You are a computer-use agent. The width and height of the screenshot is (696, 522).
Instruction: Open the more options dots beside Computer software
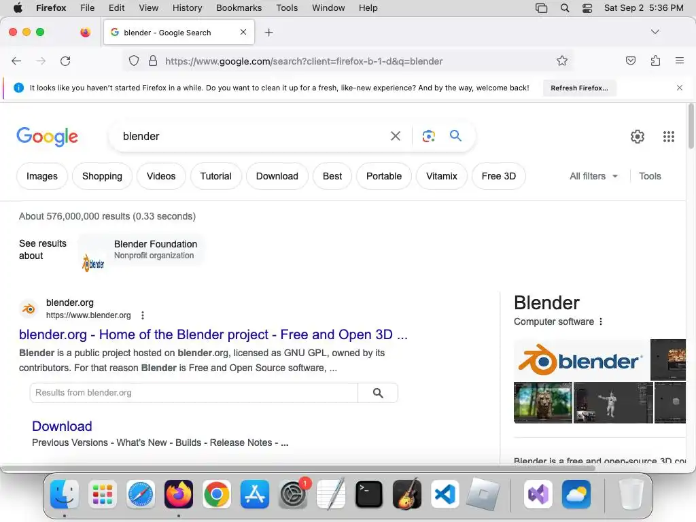pos(601,321)
